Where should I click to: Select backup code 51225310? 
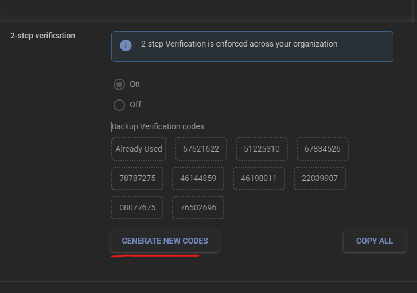[262, 149]
